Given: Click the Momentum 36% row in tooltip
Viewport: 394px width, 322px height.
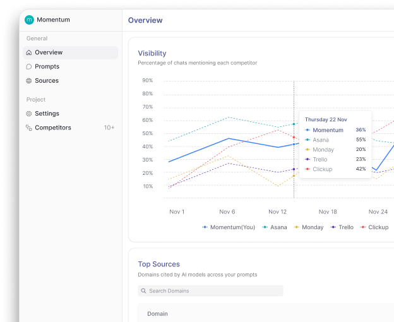Looking at the screenshot, I should click(x=335, y=130).
